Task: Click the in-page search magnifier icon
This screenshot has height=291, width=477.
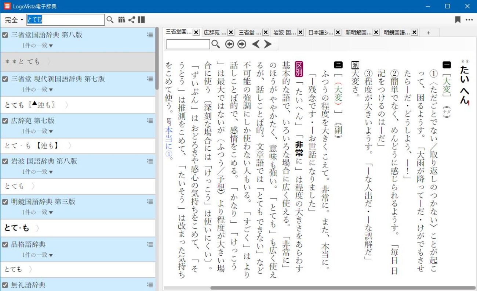Action: [x=216, y=44]
